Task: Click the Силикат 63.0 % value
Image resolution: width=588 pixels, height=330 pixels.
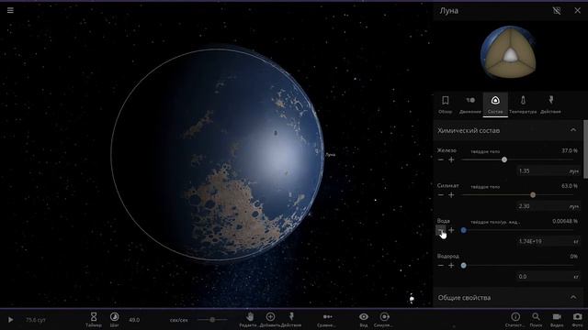Action: 570,185
